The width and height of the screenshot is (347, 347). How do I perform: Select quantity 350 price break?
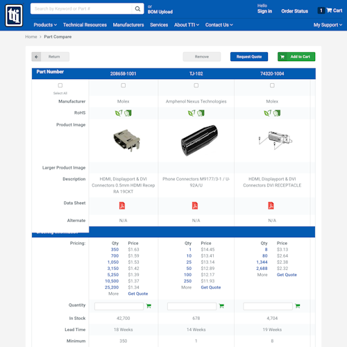115,249
